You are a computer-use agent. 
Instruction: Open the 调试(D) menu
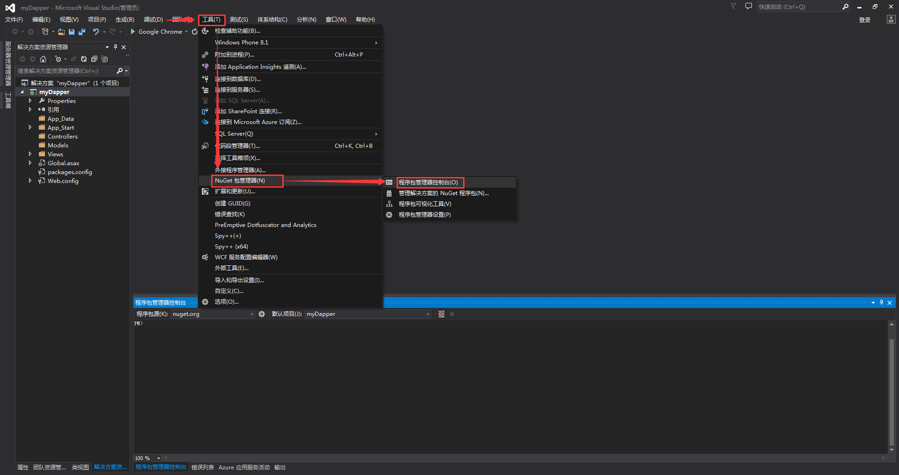pos(153,20)
